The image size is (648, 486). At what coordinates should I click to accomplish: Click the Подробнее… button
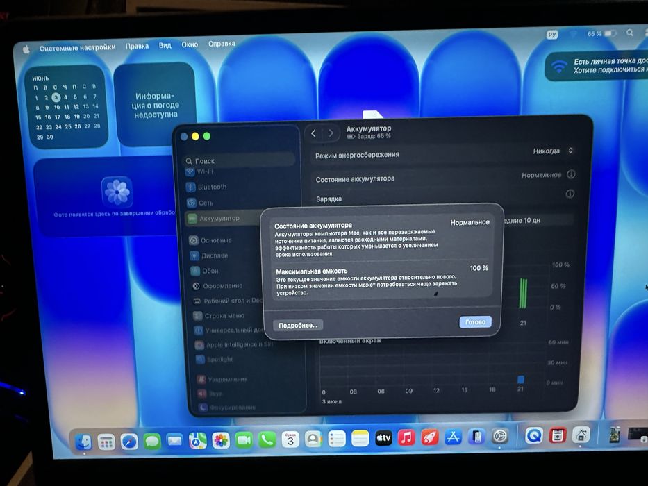(298, 325)
